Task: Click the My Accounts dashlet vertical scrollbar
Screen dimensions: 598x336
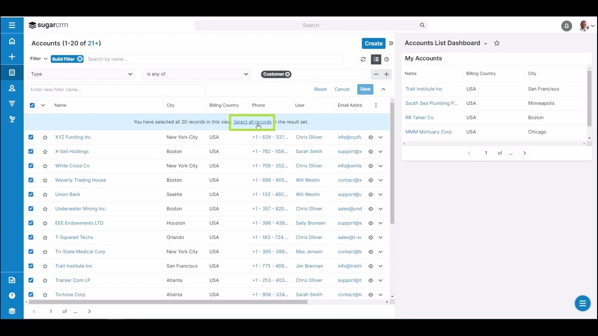Action: 589,98
